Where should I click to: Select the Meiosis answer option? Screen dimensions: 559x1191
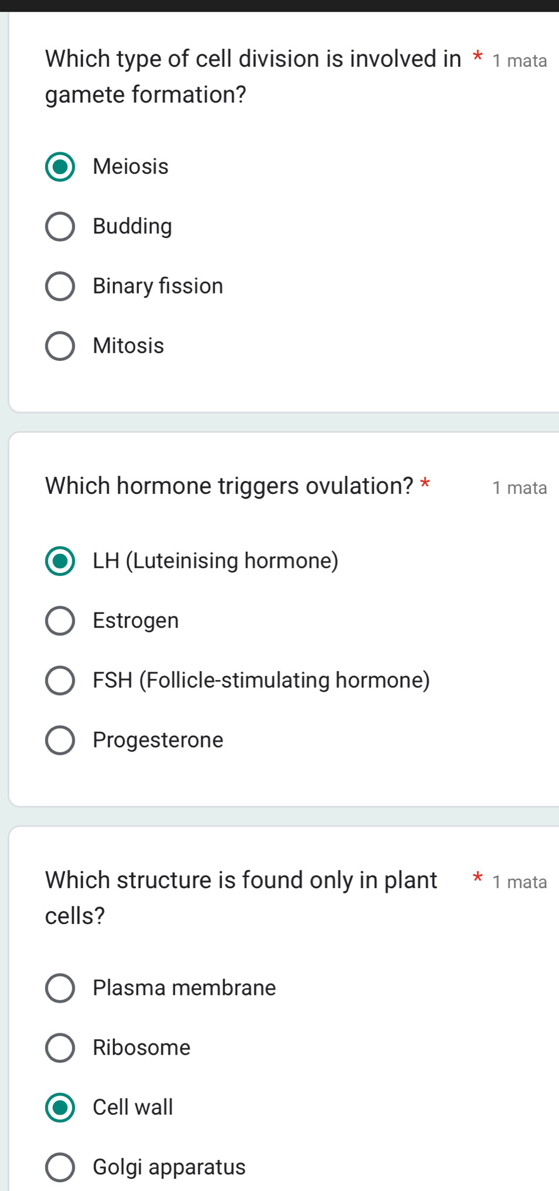(130, 167)
